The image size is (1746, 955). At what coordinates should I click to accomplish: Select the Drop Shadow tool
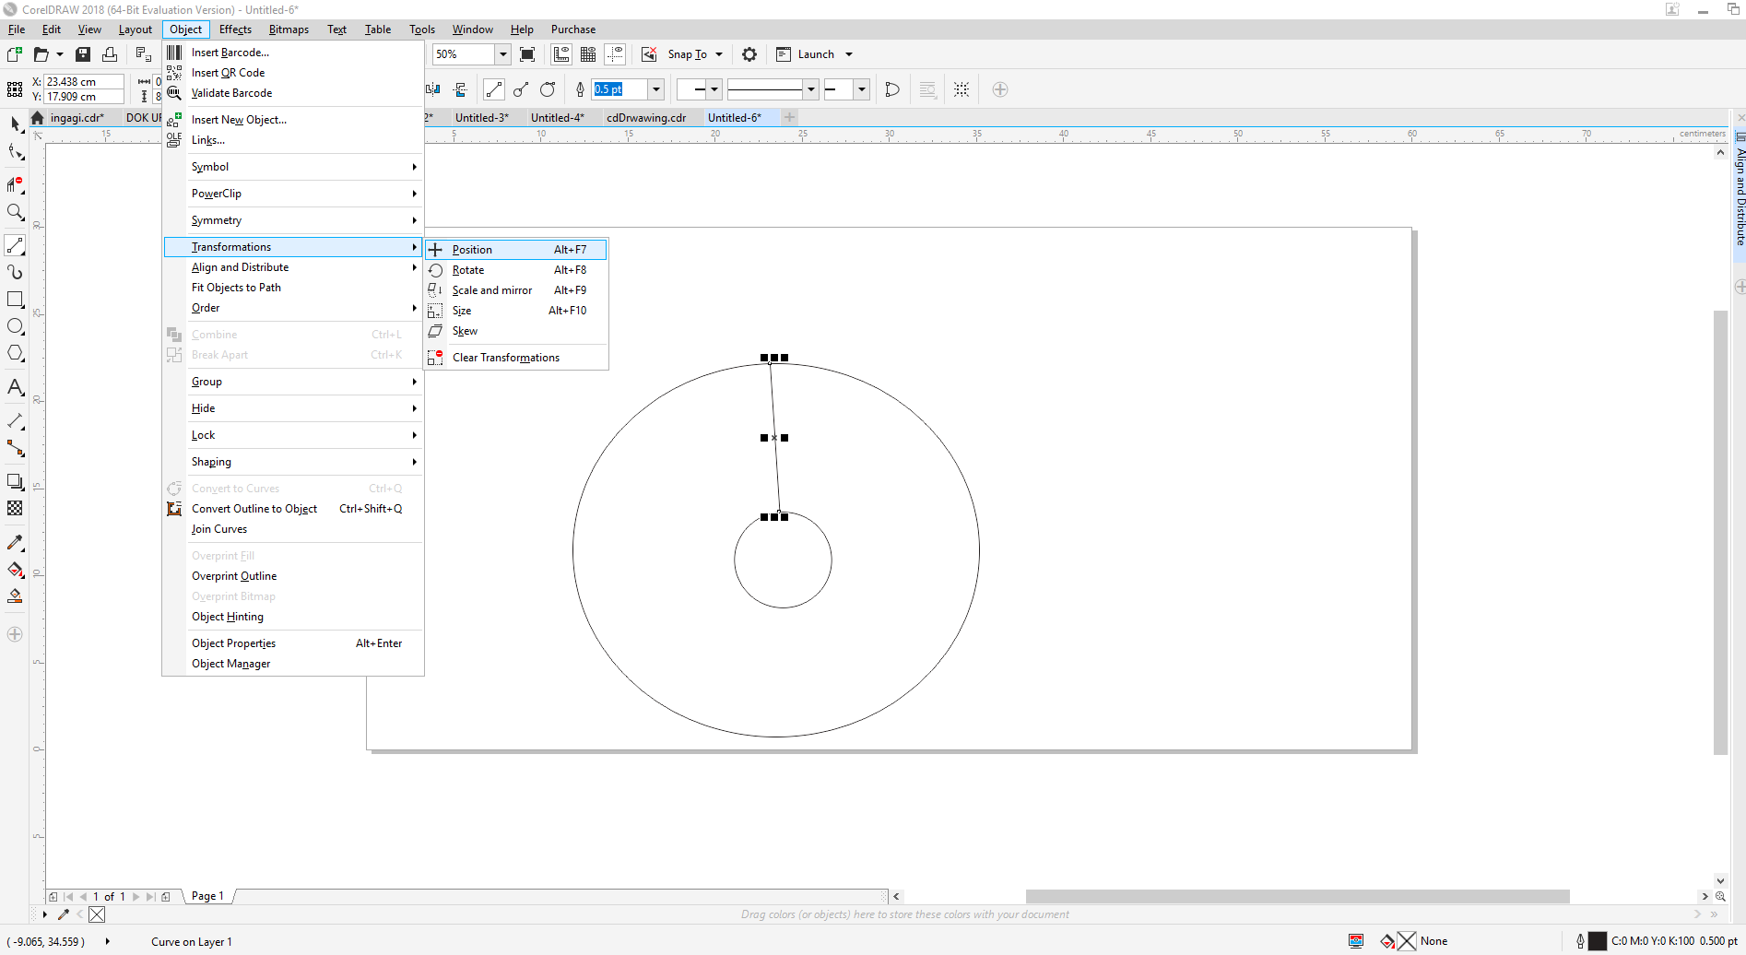click(15, 481)
